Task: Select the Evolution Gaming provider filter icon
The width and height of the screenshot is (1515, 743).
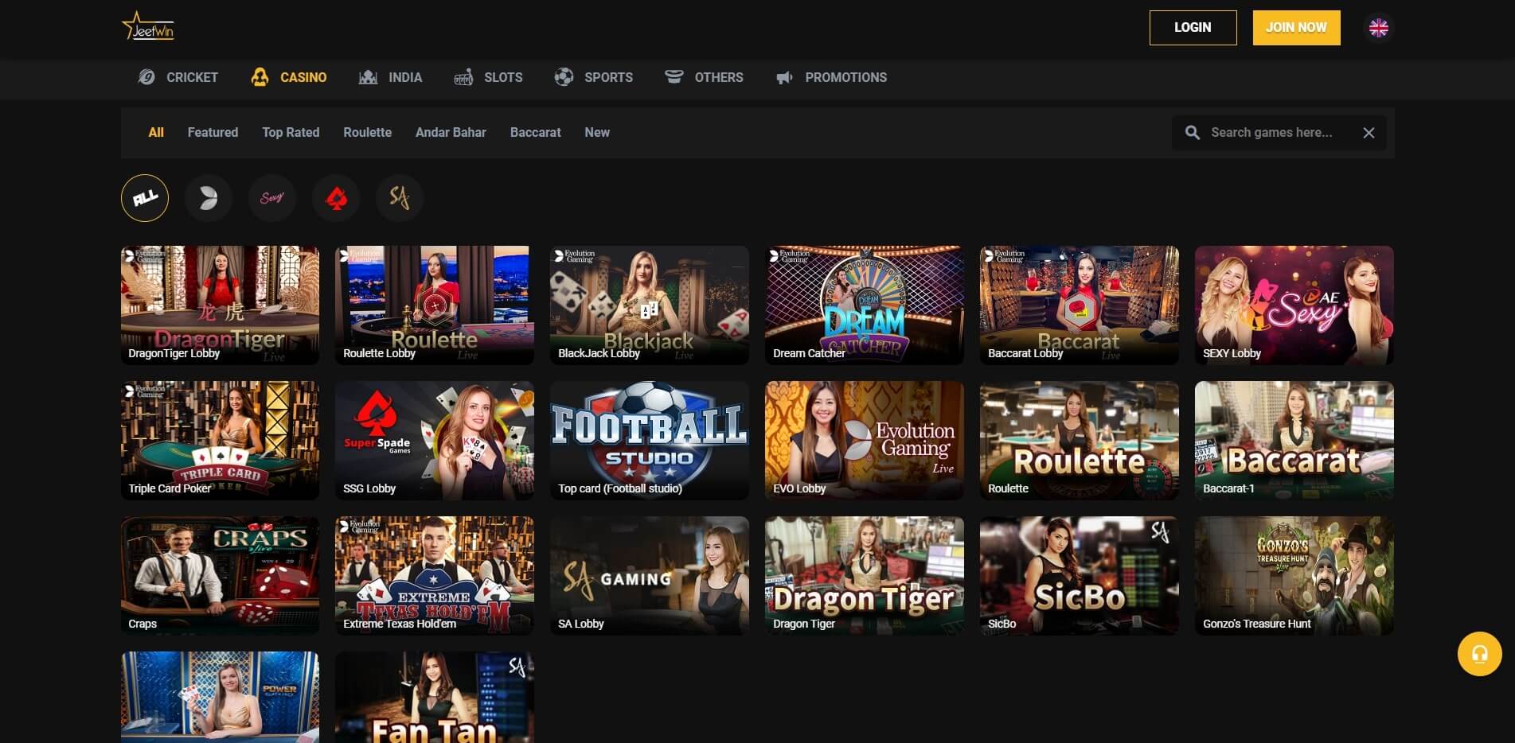Action: [208, 198]
